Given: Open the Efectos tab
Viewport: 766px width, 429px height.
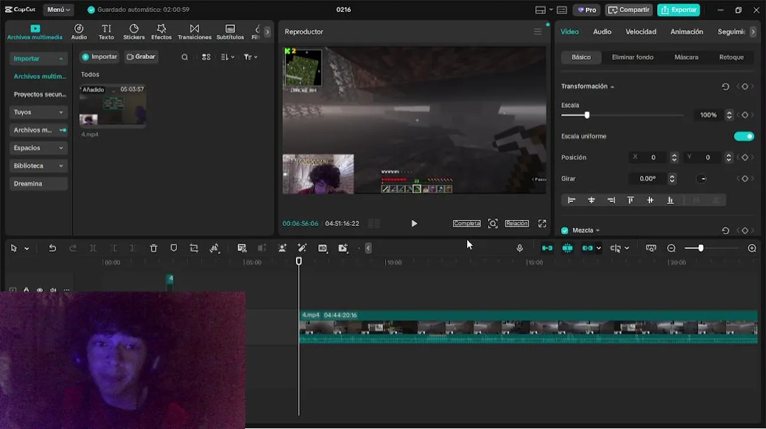Looking at the screenshot, I should pos(161,32).
